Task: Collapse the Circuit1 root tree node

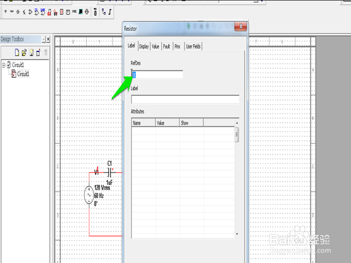Action: click(x=4, y=65)
